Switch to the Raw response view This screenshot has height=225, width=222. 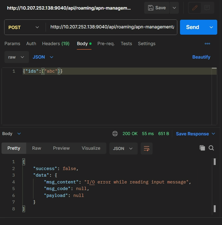click(x=37, y=148)
